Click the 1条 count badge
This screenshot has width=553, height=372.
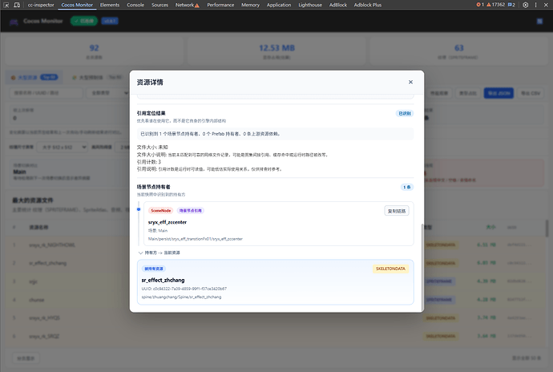click(407, 187)
